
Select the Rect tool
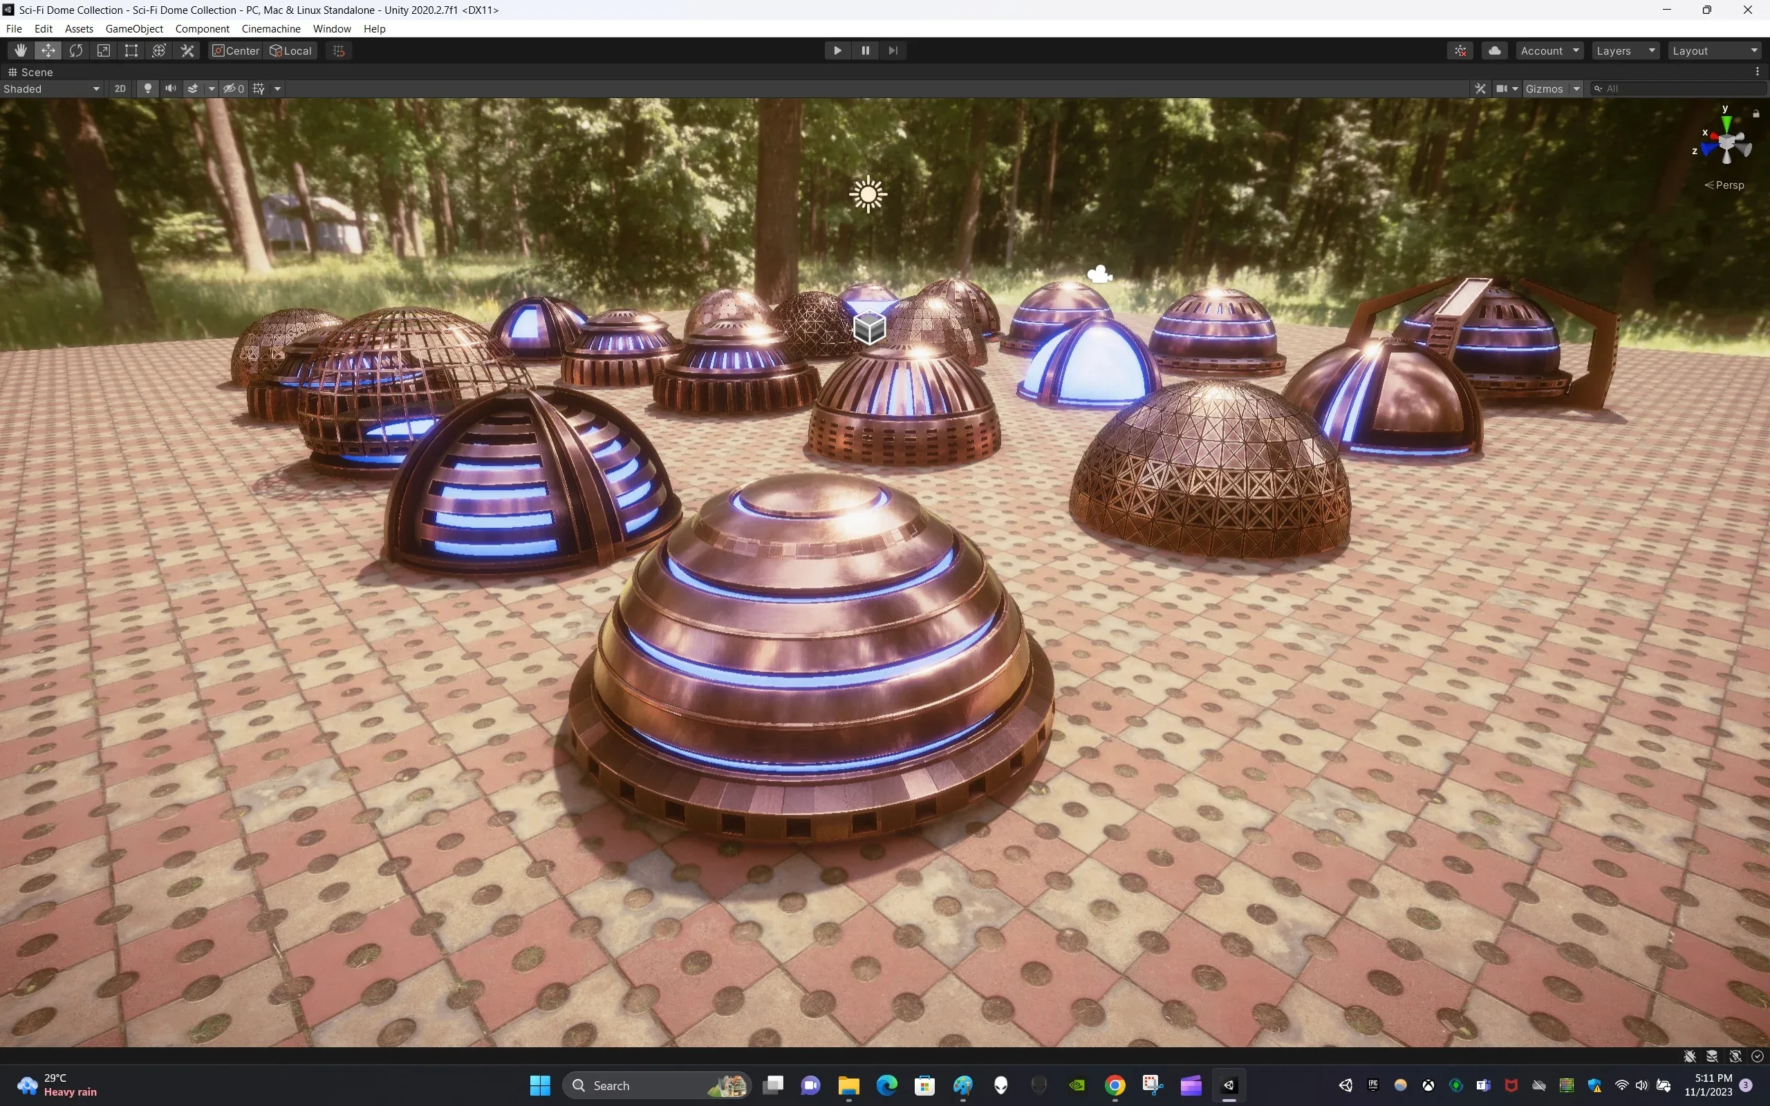[x=131, y=50]
